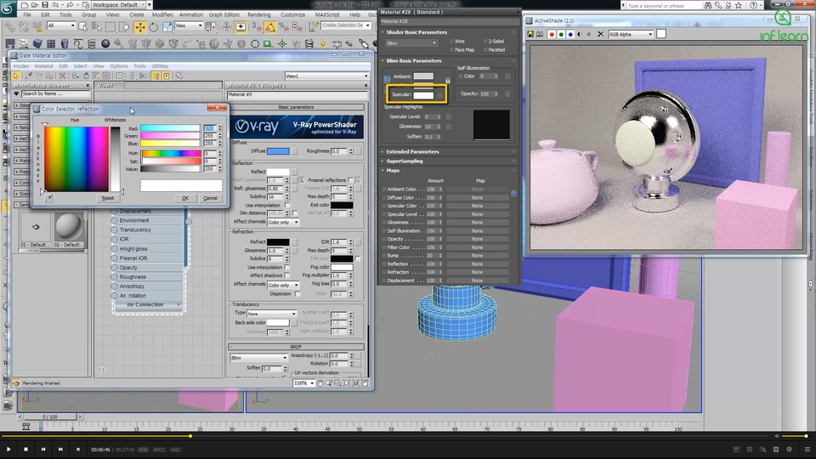Enable the 2-Sided checkbox

tap(485, 41)
